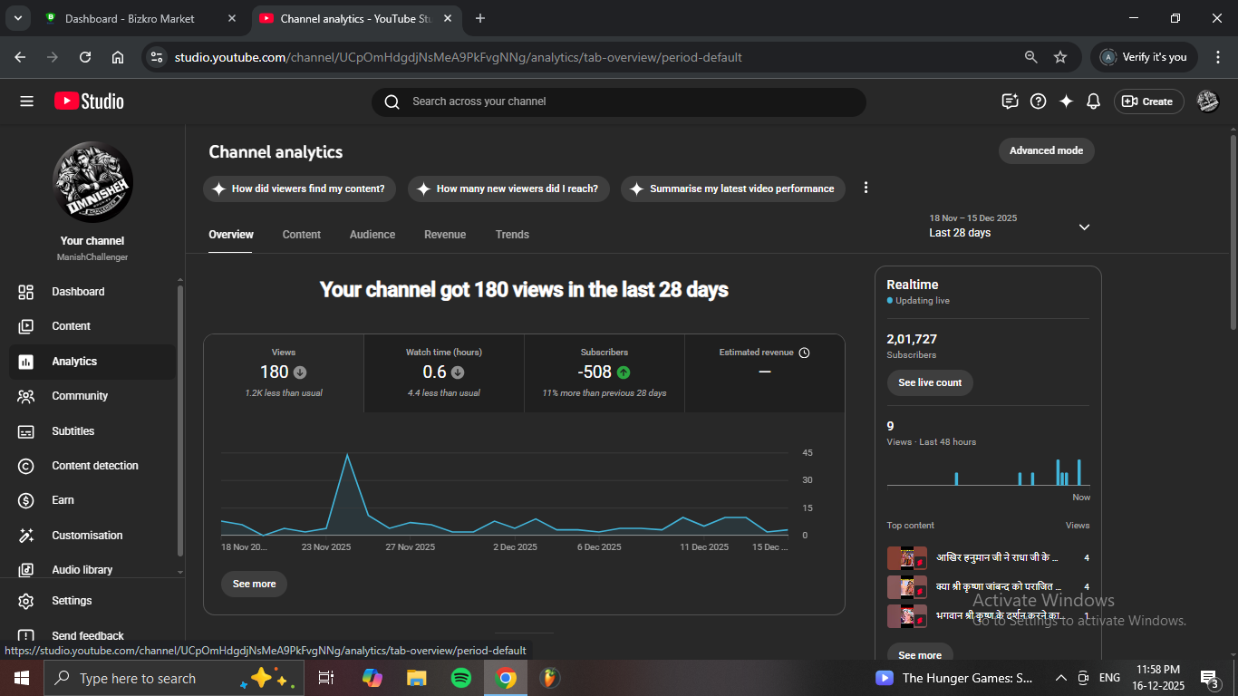
Task: Click the send feedback comment icon in header
Action: [x=1011, y=101]
